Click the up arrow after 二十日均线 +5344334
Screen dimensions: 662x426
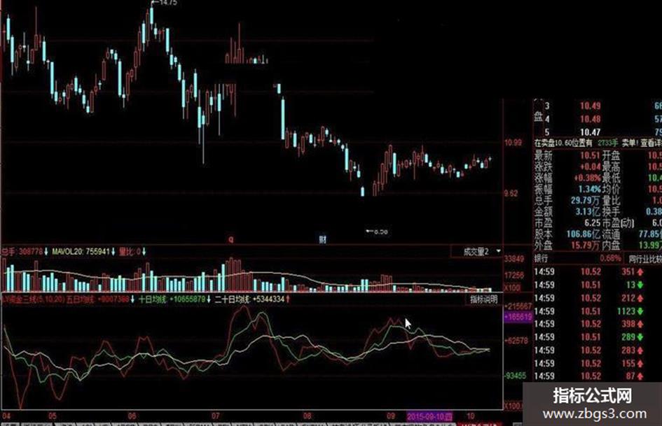point(288,299)
